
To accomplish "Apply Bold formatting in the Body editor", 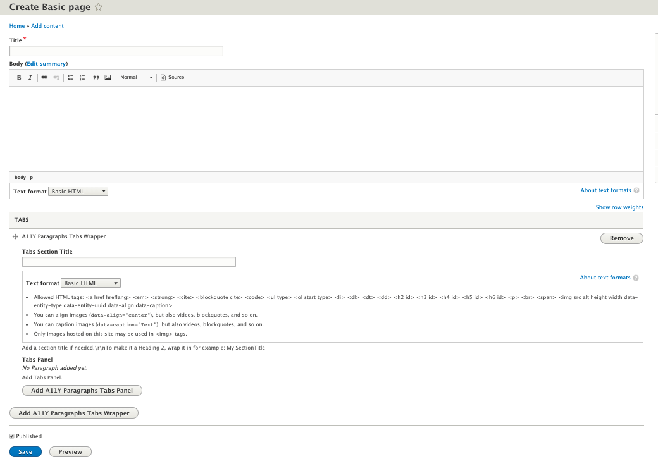I will pos(18,77).
